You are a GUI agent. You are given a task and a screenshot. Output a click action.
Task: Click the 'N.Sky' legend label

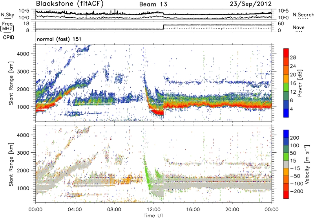point(7,15)
